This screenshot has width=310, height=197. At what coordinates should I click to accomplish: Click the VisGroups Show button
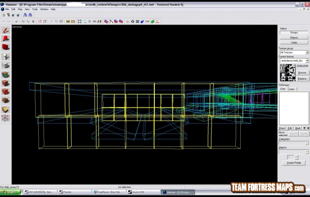(x=282, y=128)
